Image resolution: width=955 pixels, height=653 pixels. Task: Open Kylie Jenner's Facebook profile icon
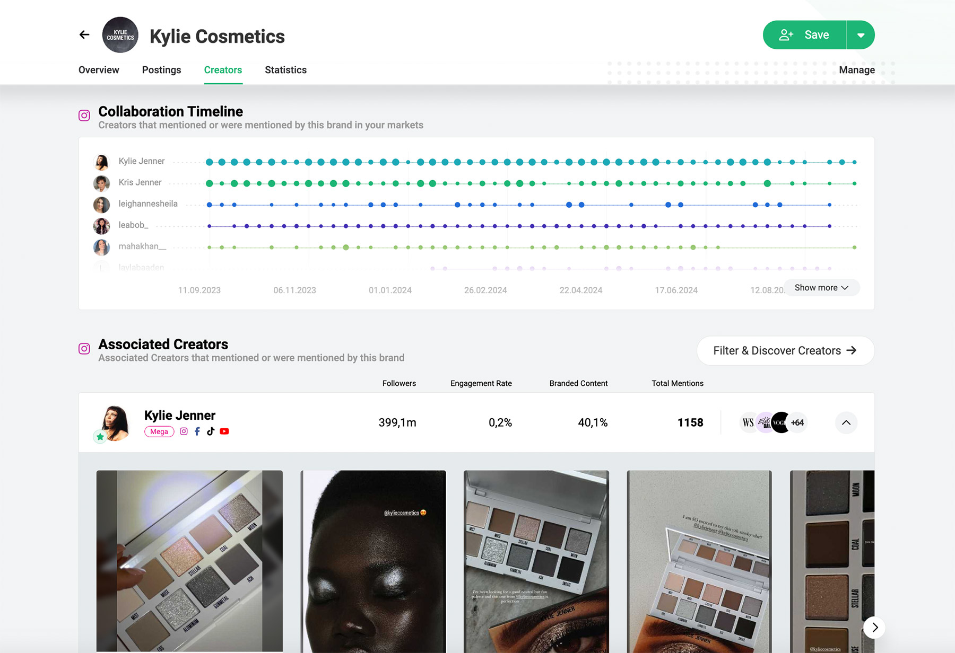coord(197,431)
